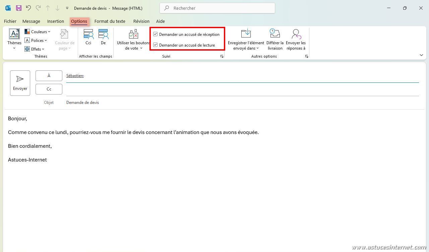Send the message with Envoyer
This screenshot has height=252, width=429.
20,83
